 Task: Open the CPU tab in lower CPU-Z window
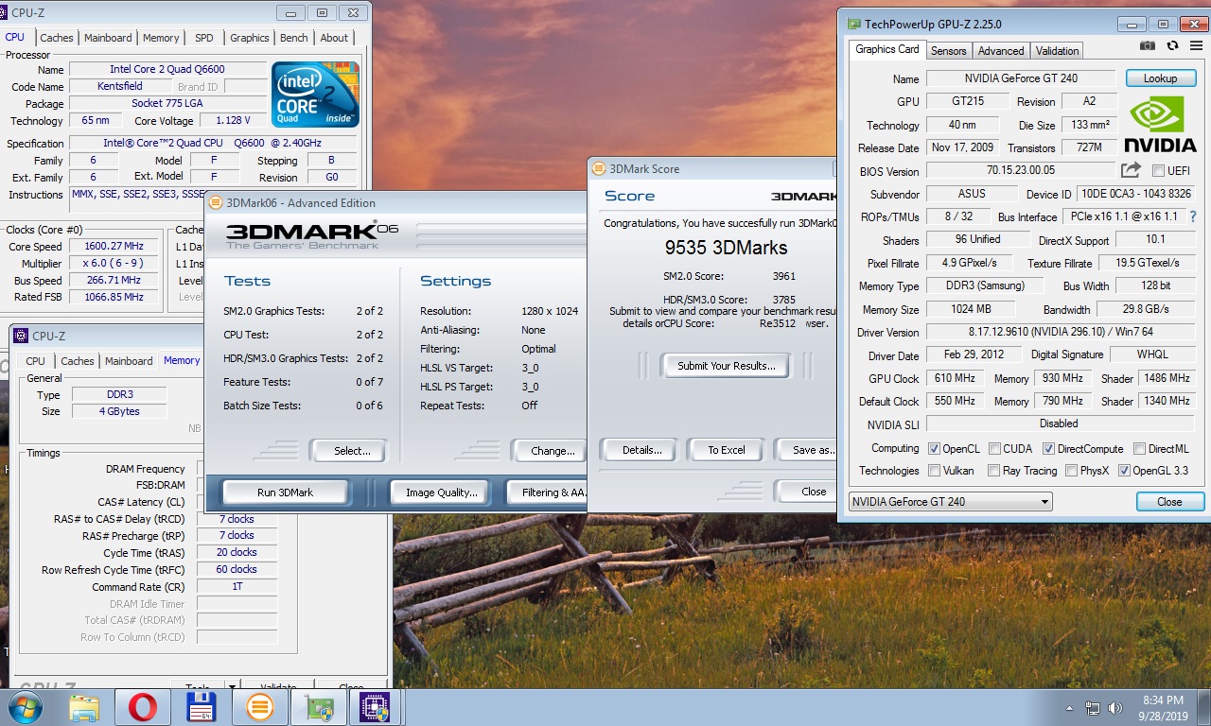pyautogui.click(x=35, y=361)
